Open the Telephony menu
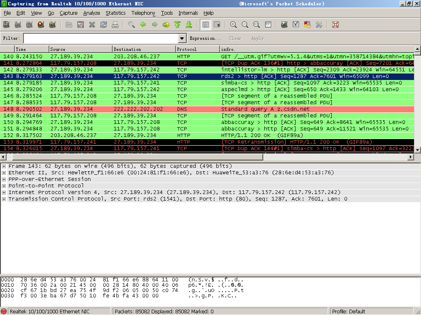This screenshot has width=421, height=315. coord(143,13)
